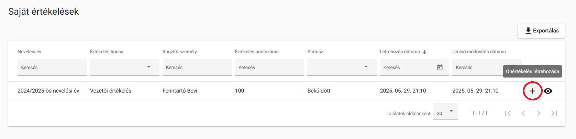This screenshot has width=576, height=139.
Task: Select the Vezetői értékelés row cell
Action: pyautogui.click(x=111, y=91)
